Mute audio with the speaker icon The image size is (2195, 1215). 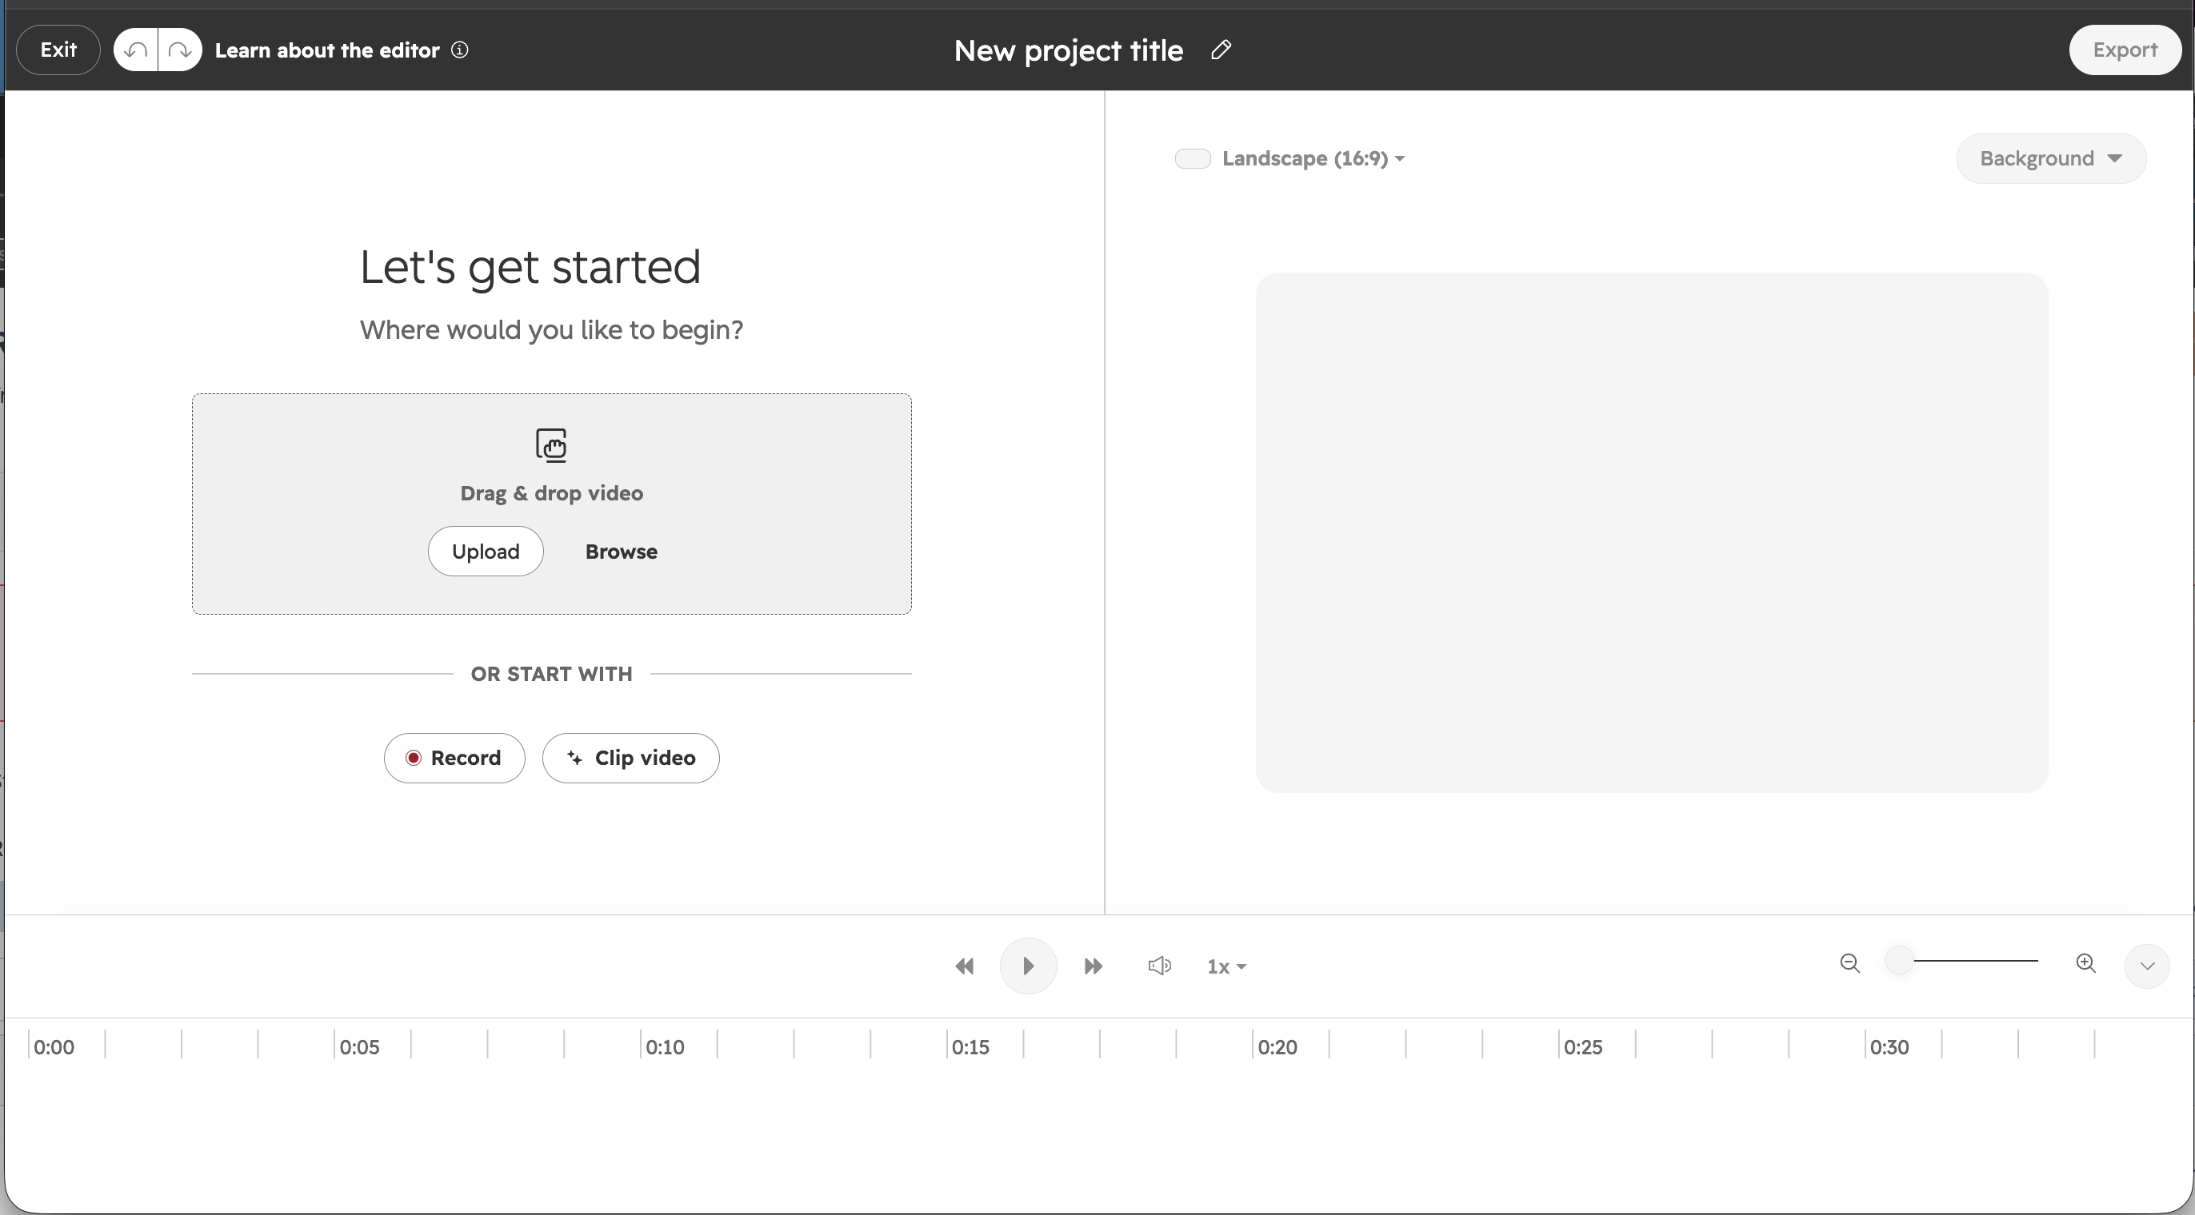point(1160,966)
